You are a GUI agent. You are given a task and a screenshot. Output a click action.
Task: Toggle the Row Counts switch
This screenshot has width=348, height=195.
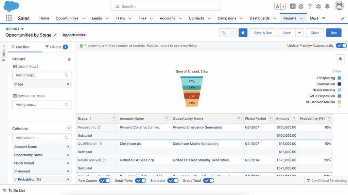coord(105,181)
